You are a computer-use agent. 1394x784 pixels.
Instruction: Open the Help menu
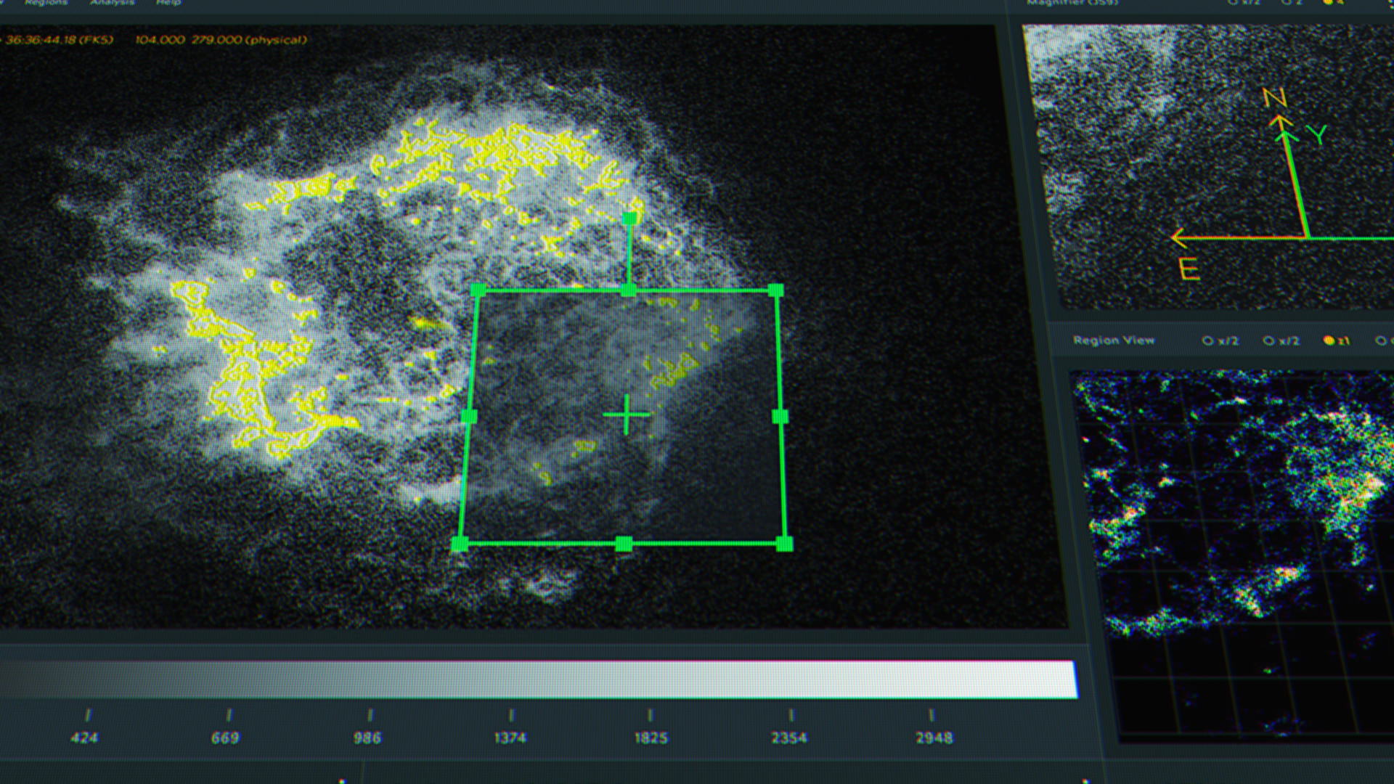[x=168, y=3]
